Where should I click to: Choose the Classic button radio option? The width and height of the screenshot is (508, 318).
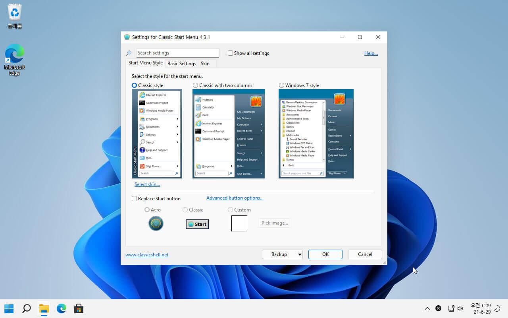tap(185, 210)
